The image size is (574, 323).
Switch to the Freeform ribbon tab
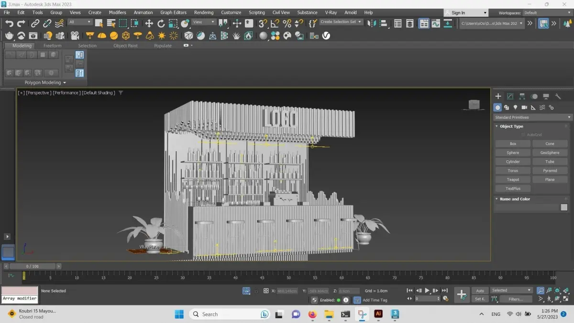53,45
